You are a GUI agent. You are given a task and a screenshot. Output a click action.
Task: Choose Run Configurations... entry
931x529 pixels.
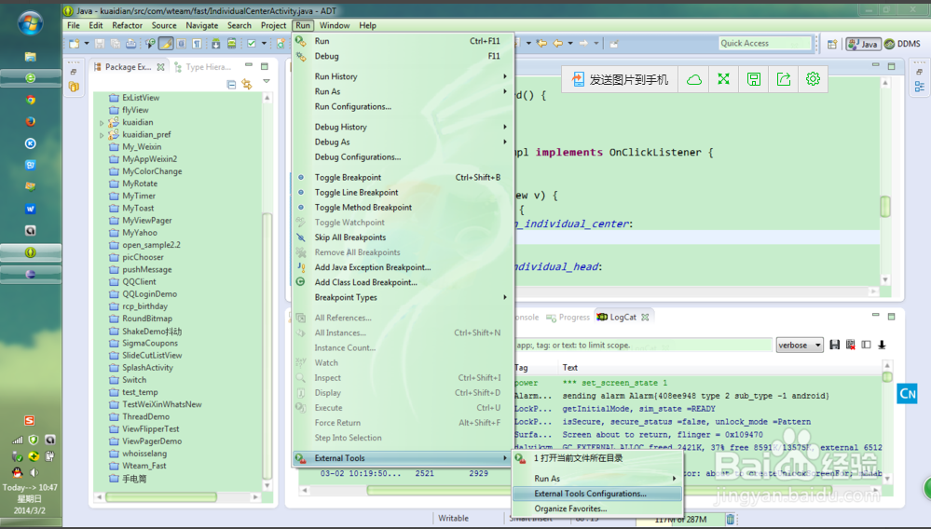(x=404, y=107)
